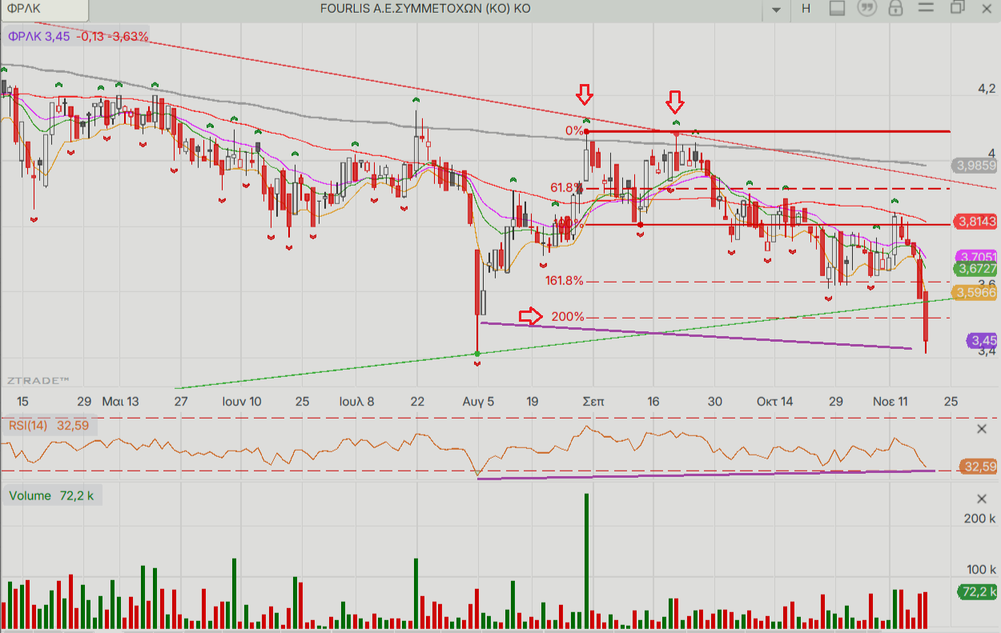Click the ΦΡΛΚ 3,45 price legend
The height and width of the screenshot is (633, 1001).
78,37
